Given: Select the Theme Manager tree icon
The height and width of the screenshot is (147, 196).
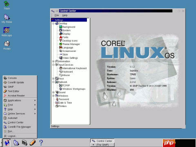Looking at the screenshot, I should [61, 44].
